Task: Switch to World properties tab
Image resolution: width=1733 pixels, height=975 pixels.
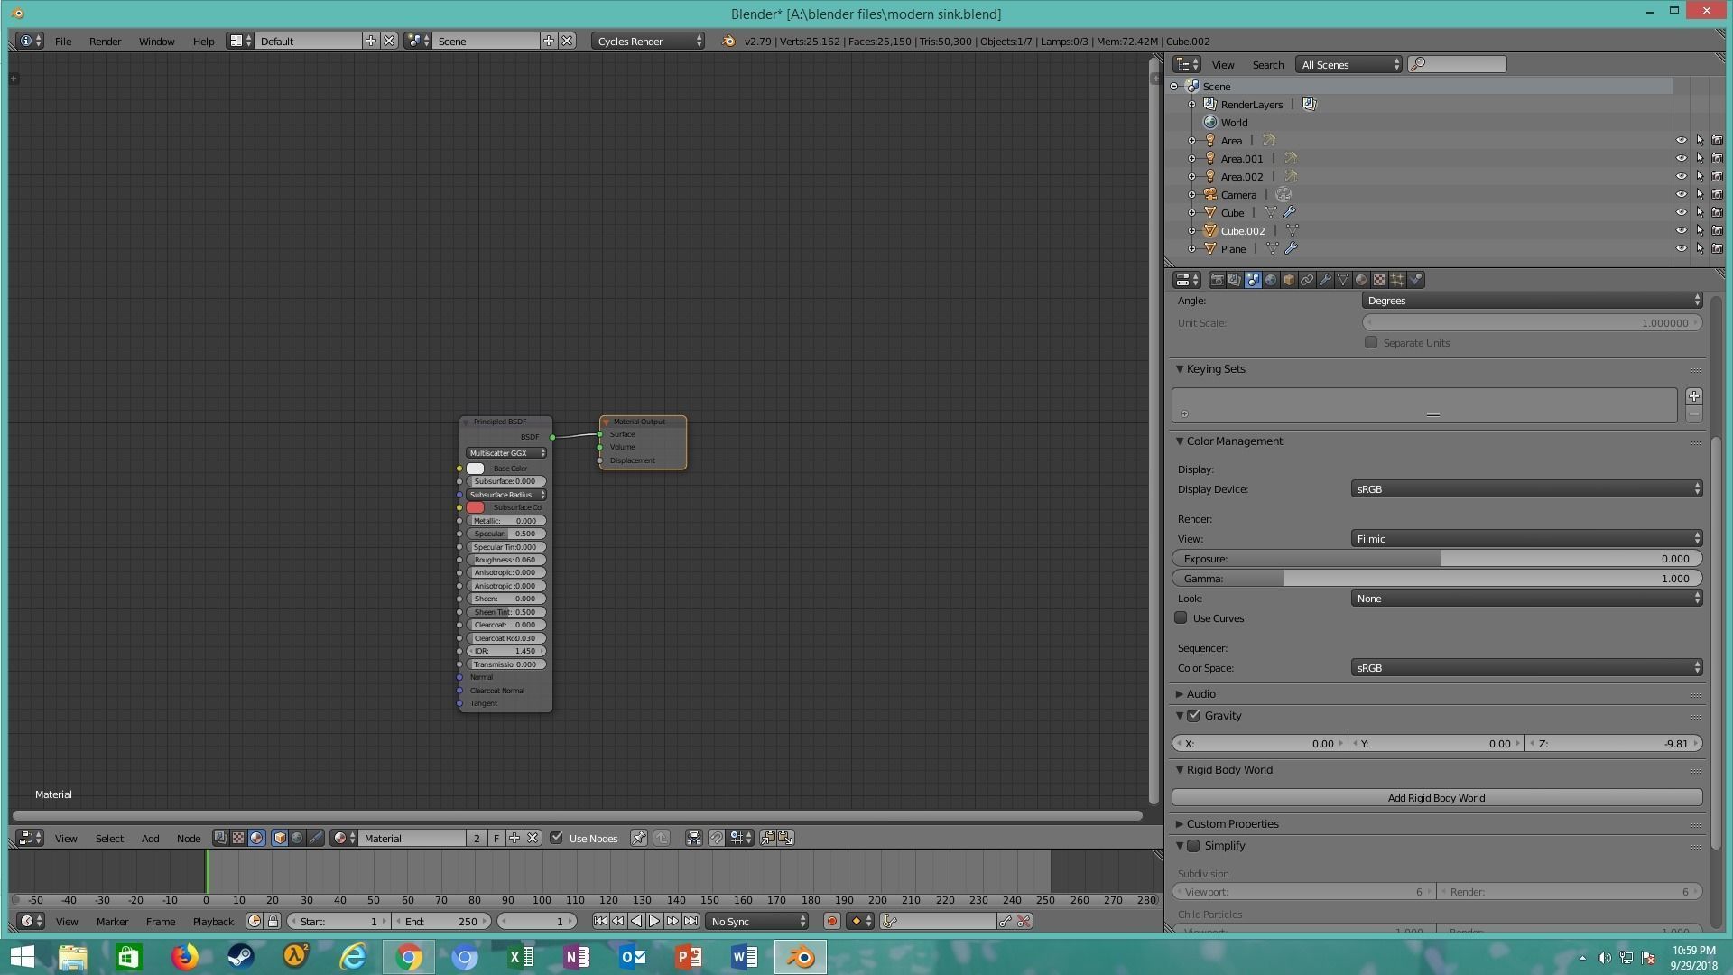Action: (x=1271, y=280)
